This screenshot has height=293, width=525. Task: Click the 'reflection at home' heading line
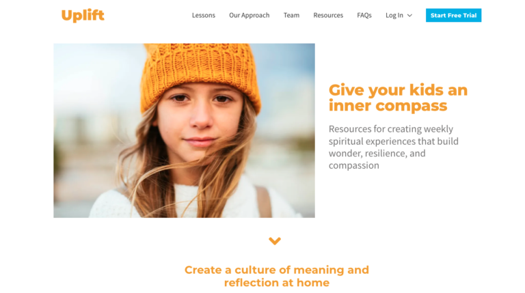tap(277, 283)
